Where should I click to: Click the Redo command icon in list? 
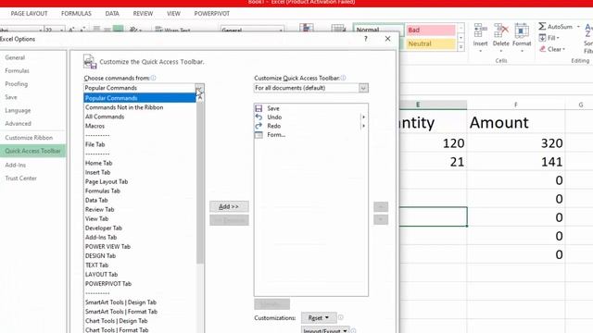[259, 126]
